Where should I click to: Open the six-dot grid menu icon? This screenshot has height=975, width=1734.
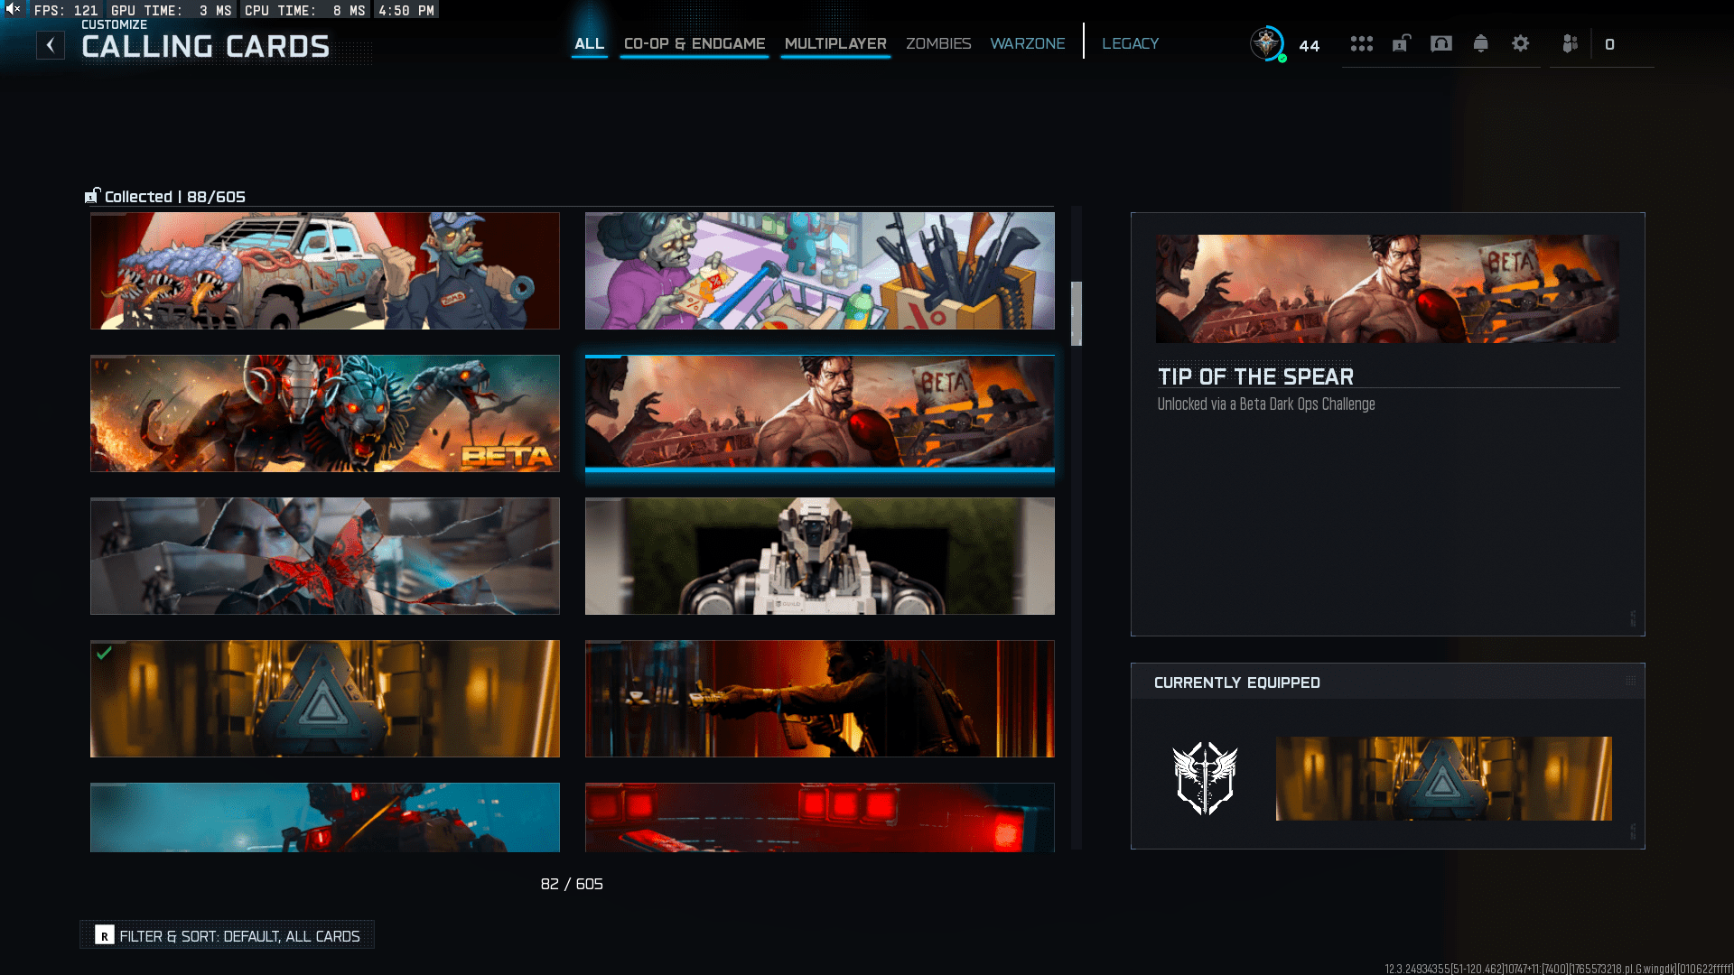(x=1361, y=43)
